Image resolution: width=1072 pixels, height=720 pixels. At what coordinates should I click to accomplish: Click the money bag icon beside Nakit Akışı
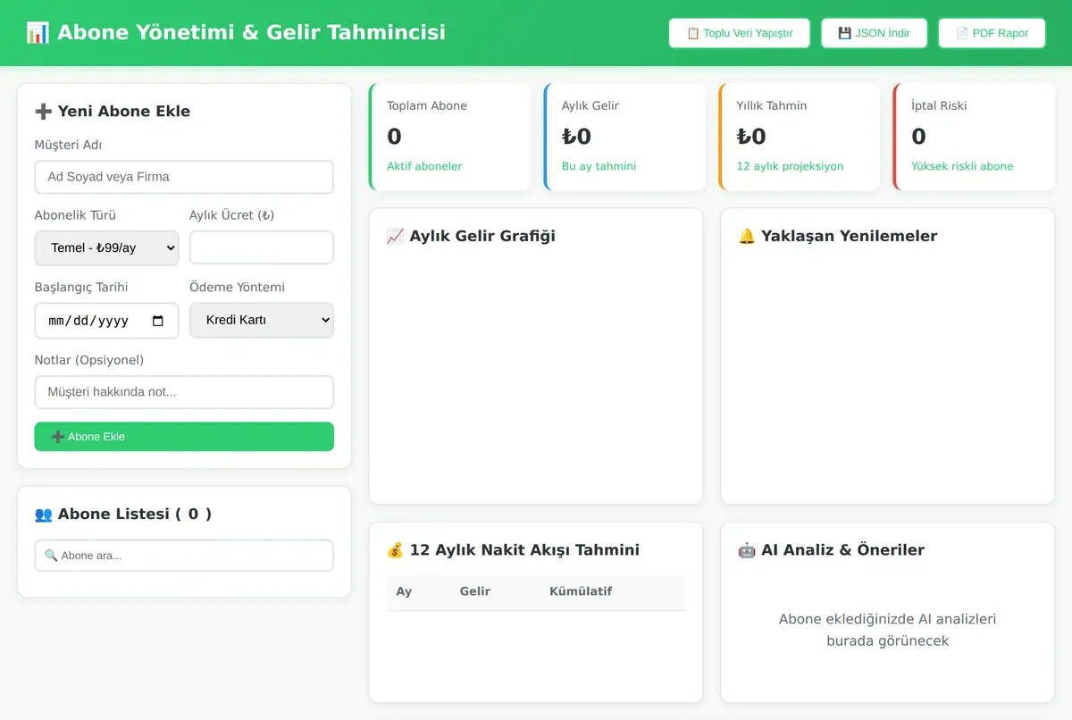[395, 550]
